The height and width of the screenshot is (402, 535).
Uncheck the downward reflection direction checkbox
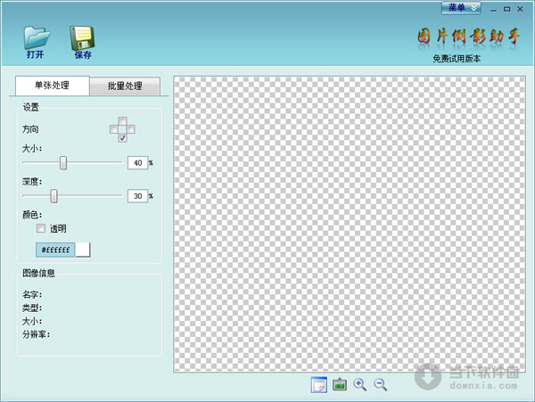click(x=122, y=138)
